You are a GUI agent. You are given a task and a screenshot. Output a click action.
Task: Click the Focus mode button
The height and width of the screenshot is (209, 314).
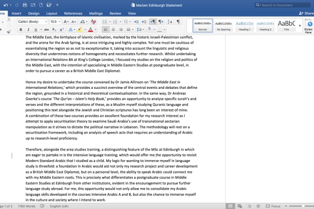273,206
